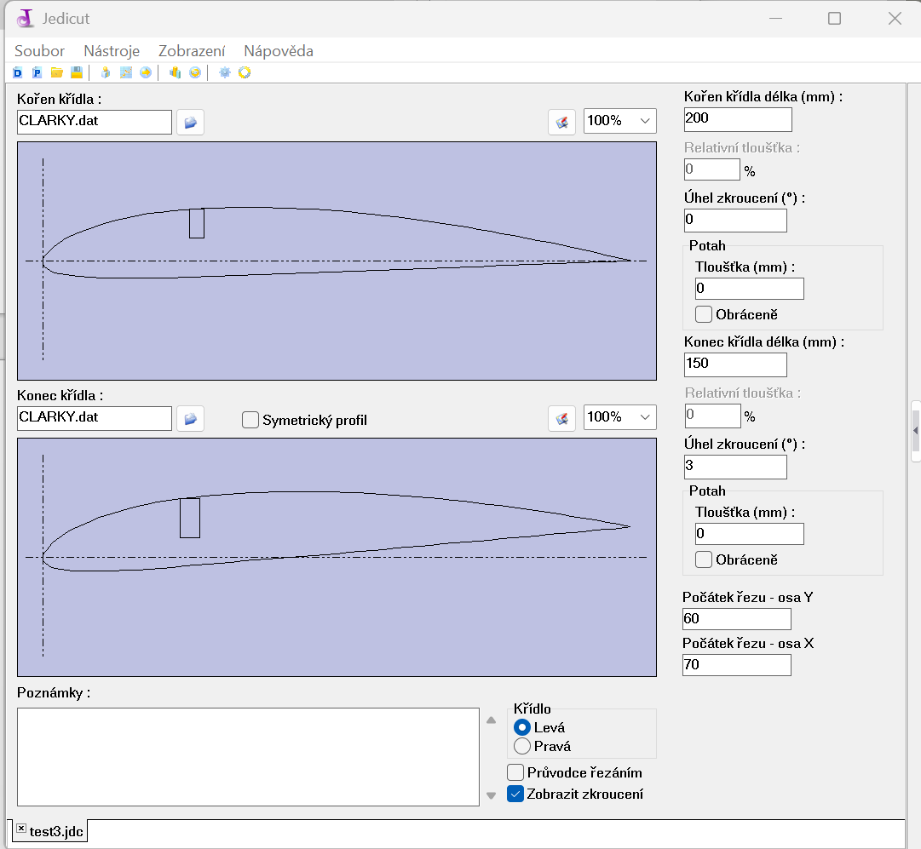Click the Počátek řezu - osa Y field

pos(736,619)
